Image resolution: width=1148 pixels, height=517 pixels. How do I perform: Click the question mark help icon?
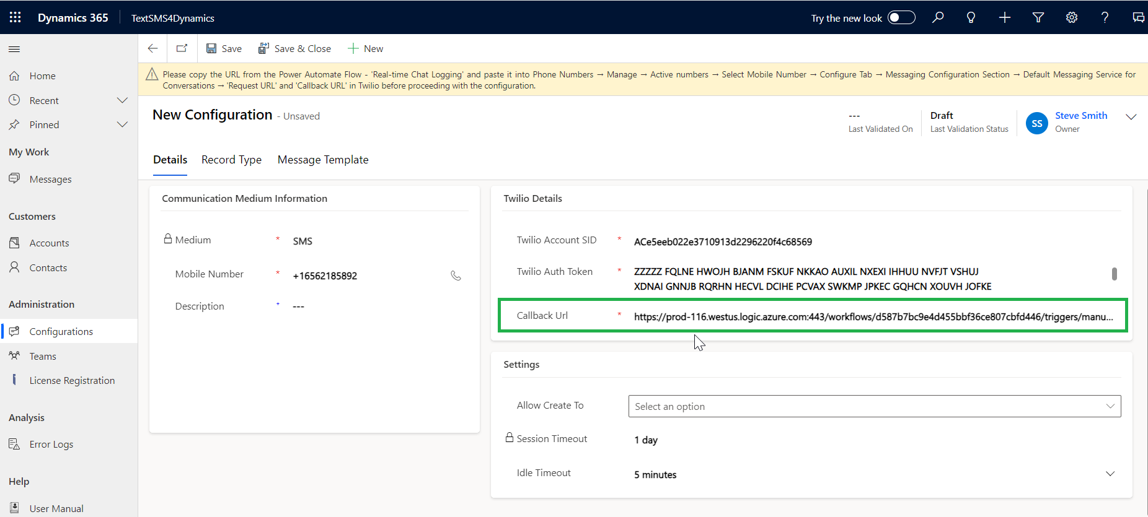1105,17
